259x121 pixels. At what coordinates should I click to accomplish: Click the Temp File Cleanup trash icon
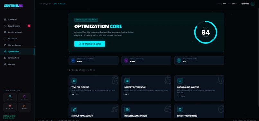click(74, 81)
